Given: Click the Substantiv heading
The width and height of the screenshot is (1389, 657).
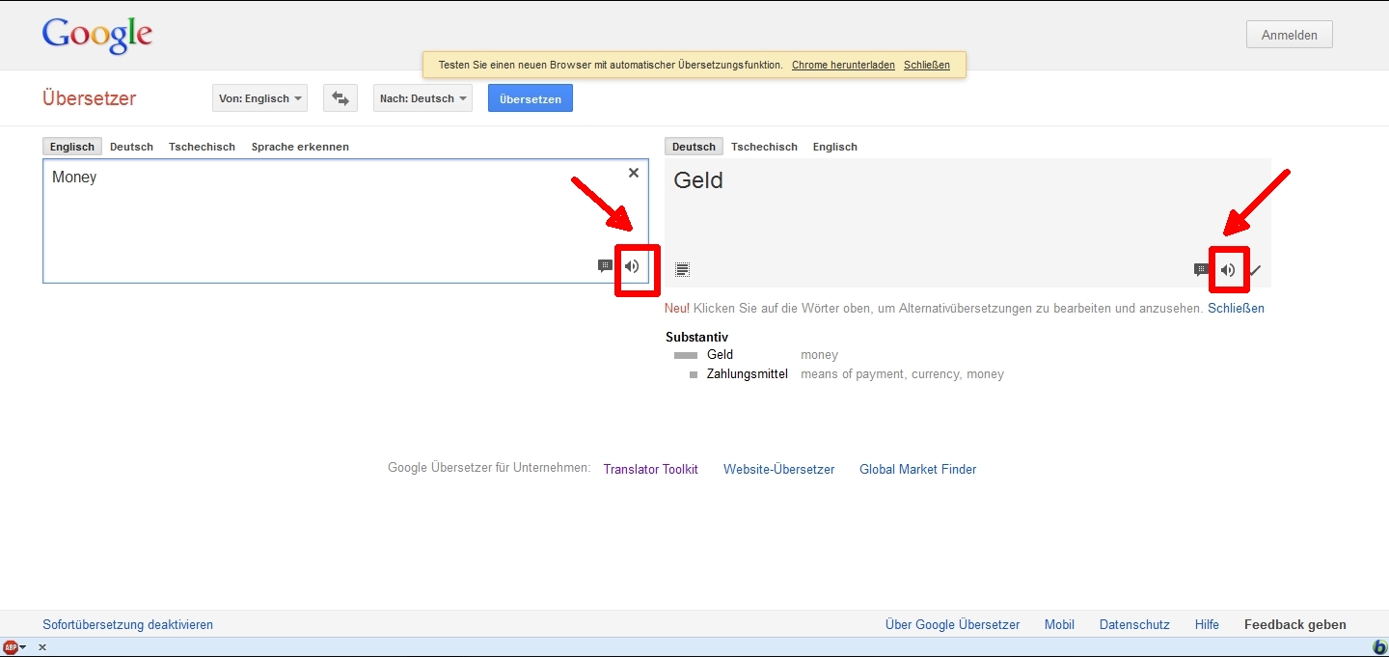Looking at the screenshot, I should click(x=696, y=337).
